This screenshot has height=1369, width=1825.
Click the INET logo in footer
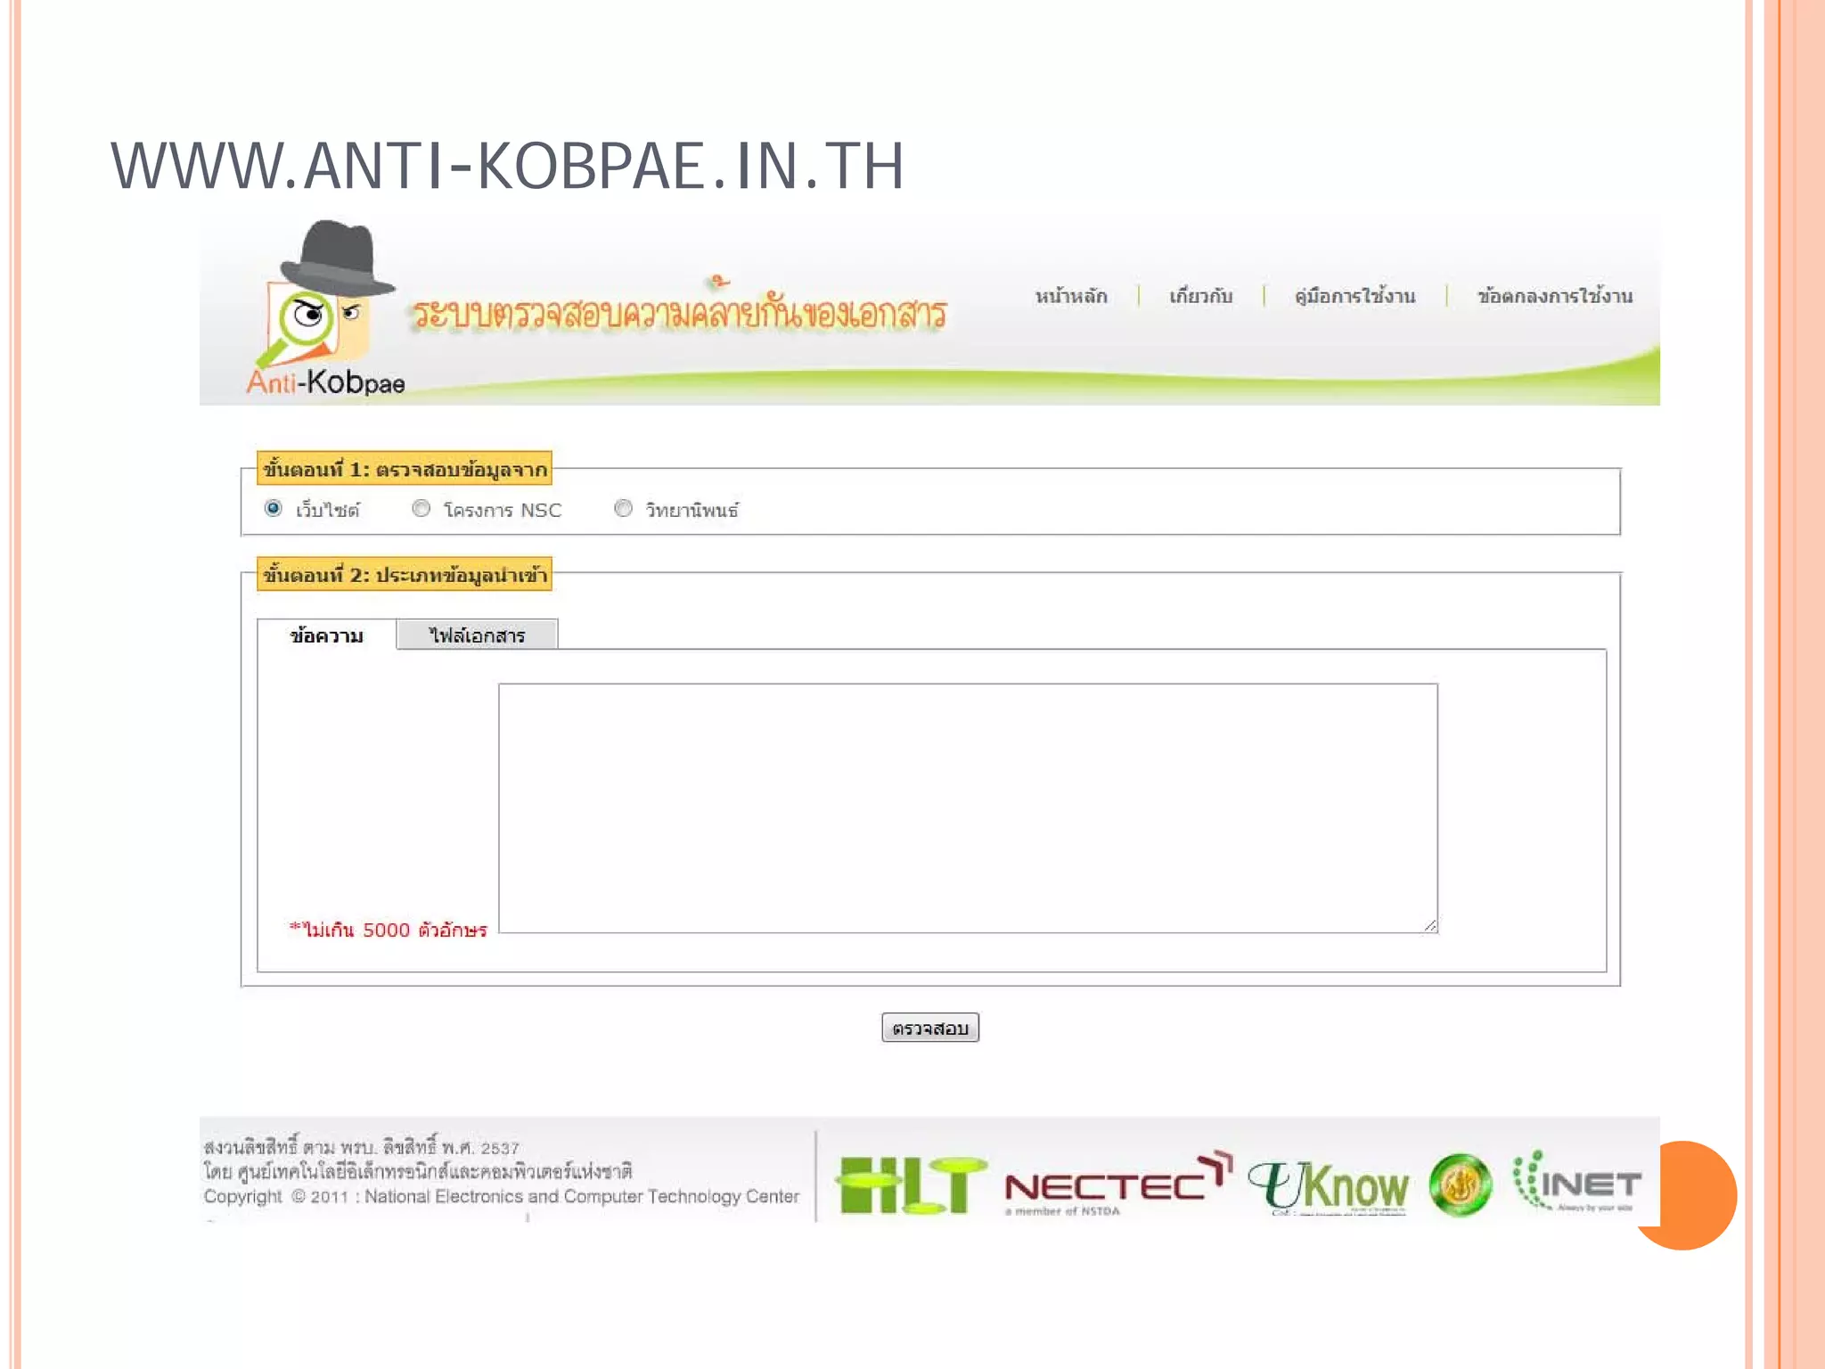(1577, 1182)
